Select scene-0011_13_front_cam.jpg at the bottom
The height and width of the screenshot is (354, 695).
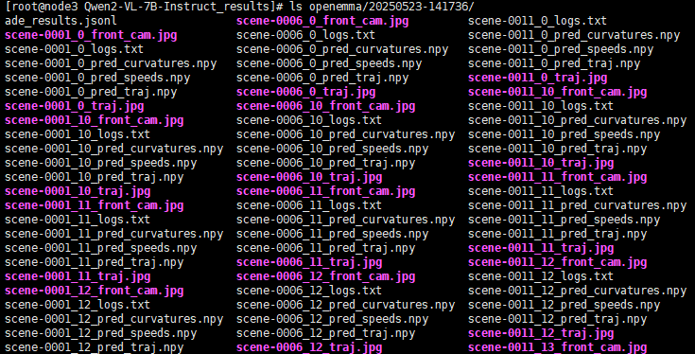[557, 347]
